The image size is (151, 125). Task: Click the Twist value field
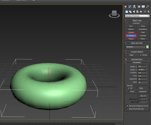tap(142, 76)
